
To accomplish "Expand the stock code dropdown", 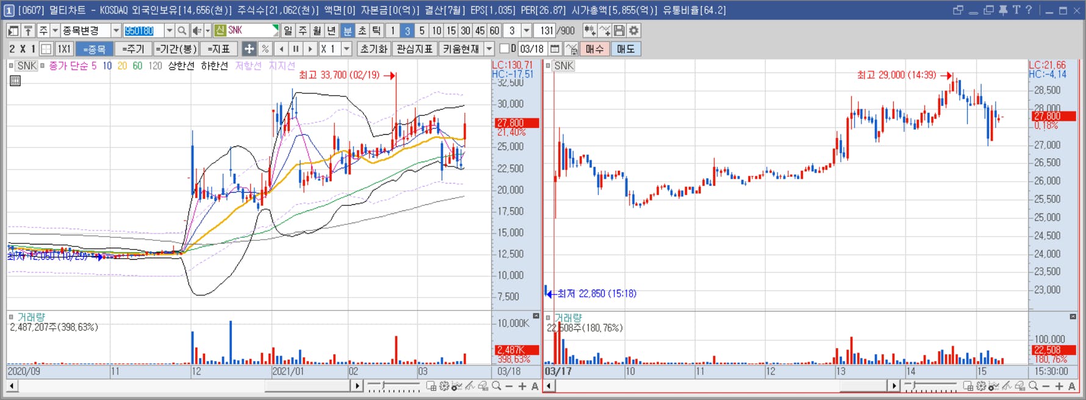I will (x=170, y=30).
